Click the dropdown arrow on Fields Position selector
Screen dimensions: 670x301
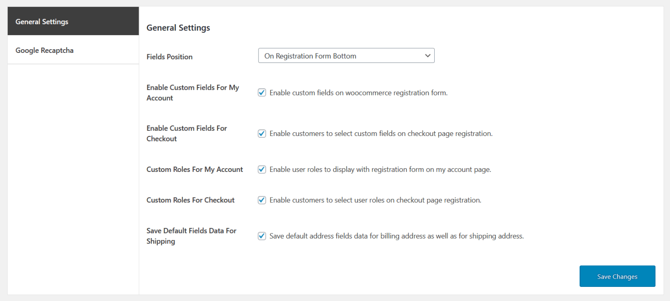coord(428,55)
